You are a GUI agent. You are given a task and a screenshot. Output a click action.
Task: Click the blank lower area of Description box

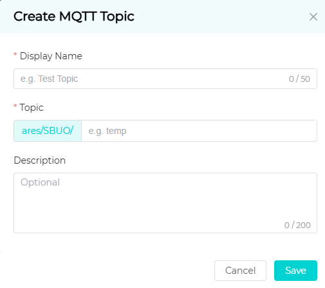click(150, 211)
